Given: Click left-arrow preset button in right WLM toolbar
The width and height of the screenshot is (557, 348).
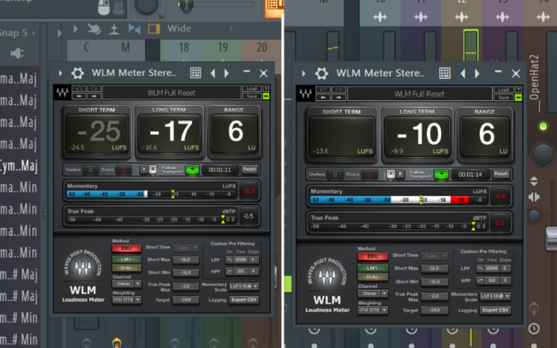Looking at the screenshot, I should [323, 97].
